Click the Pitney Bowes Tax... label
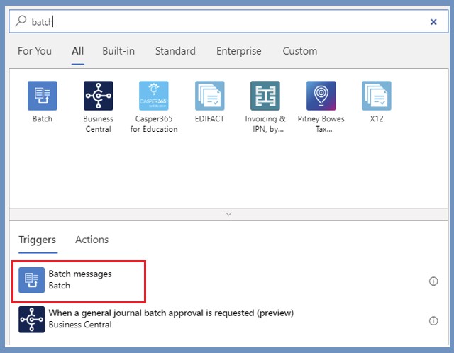This screenshot has height=353, width=454. coord(321,124)
